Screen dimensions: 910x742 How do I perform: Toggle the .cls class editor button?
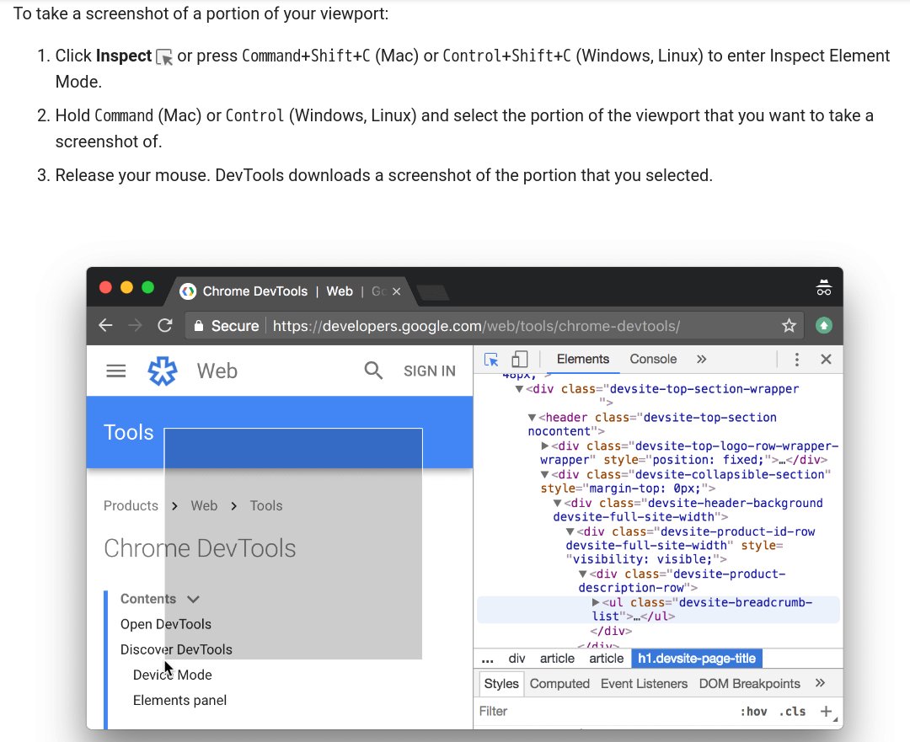click(x=792, y=711)
